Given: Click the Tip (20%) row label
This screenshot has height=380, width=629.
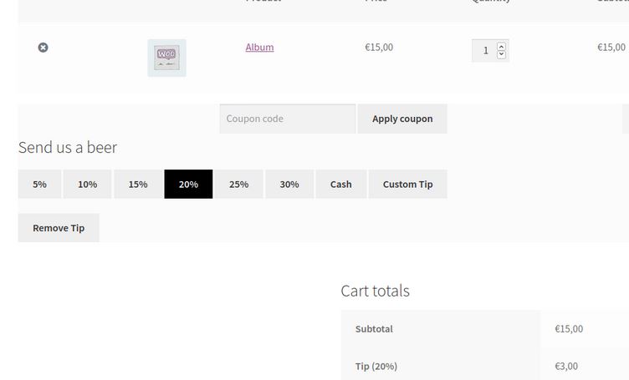Looking at the screenshot, I should click(376, 367).
